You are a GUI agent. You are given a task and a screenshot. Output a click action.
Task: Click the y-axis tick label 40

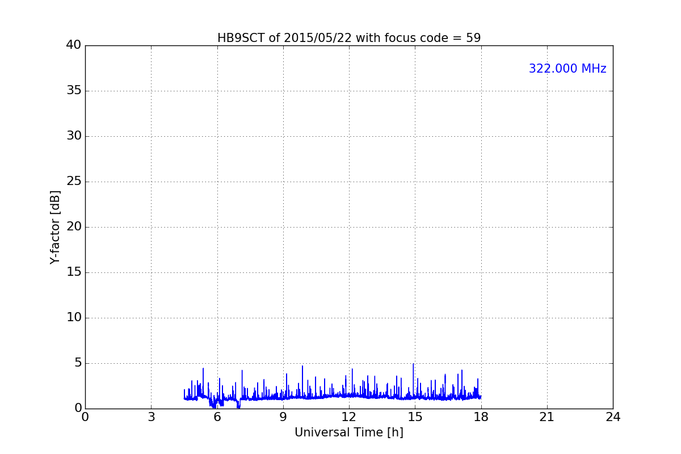click(74, 45)
